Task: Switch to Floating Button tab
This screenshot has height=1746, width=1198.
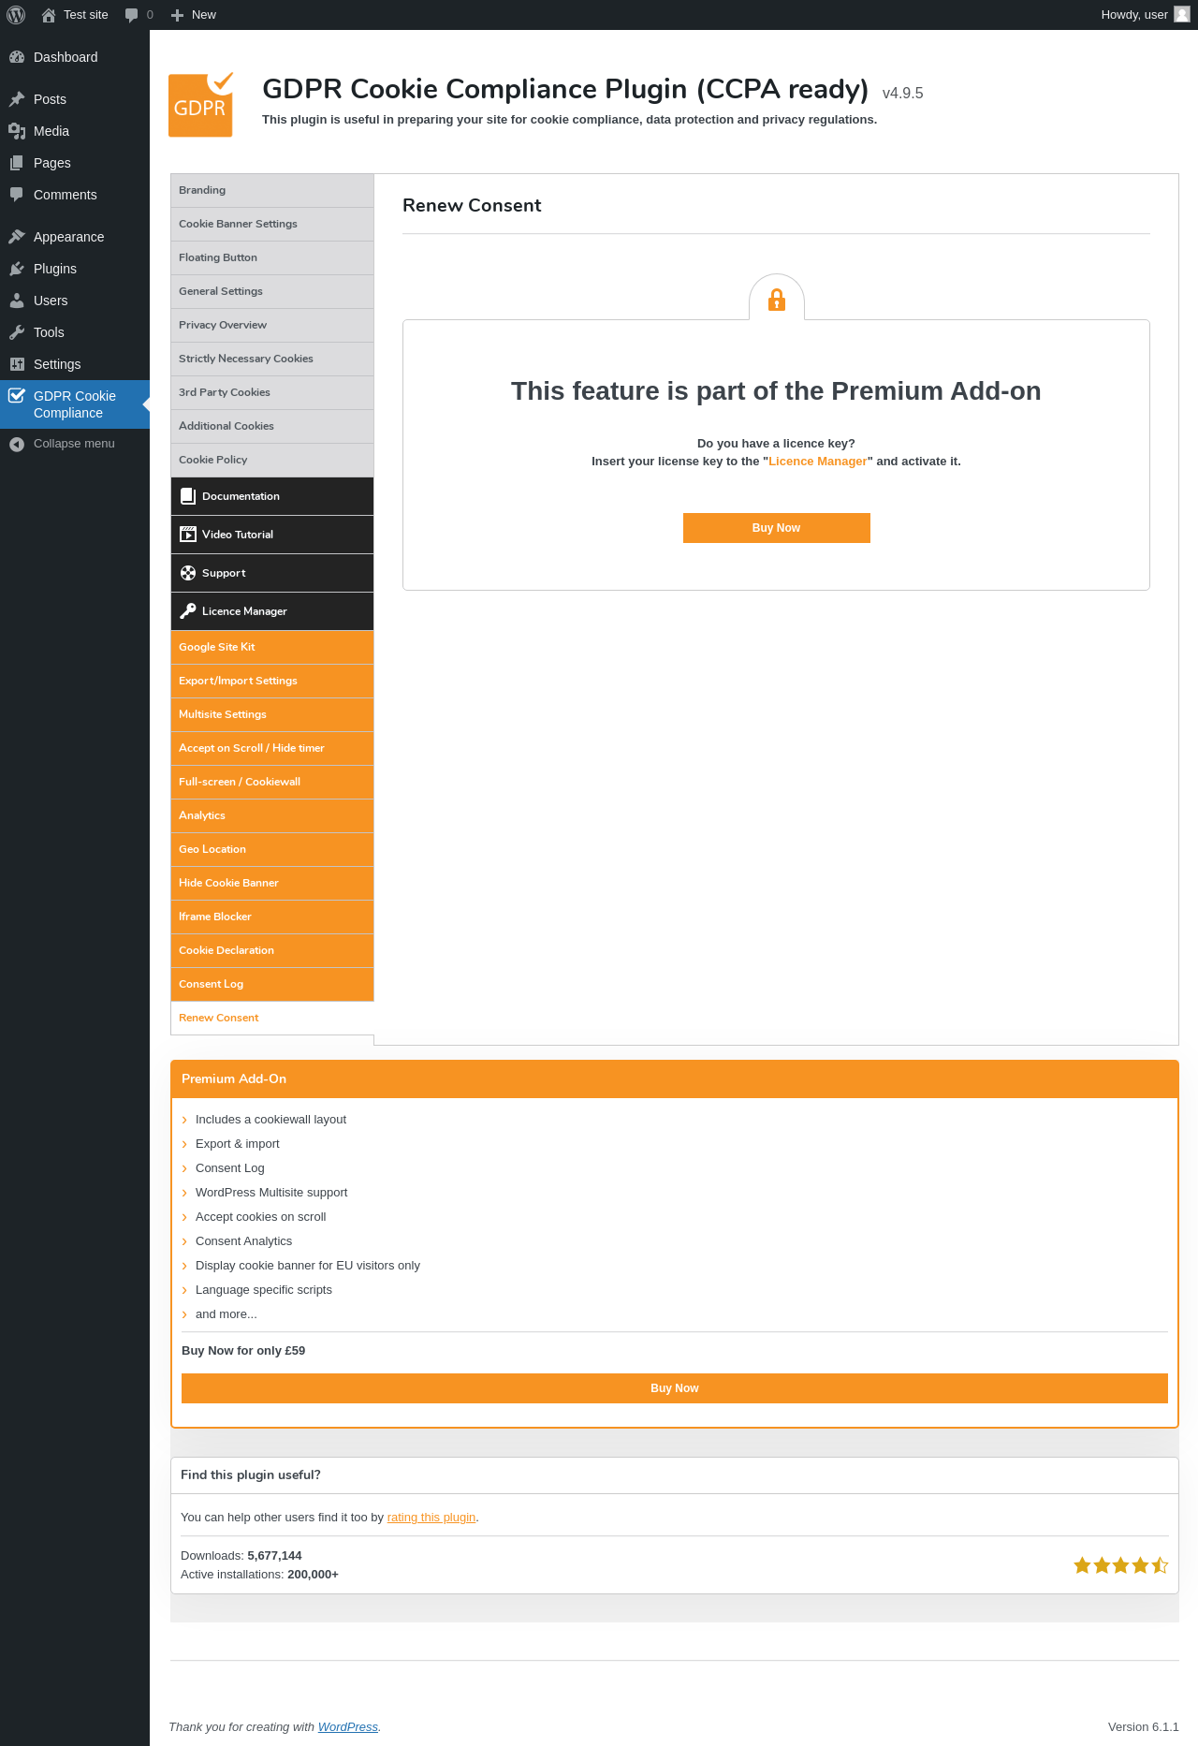Action: click(272, 257)
